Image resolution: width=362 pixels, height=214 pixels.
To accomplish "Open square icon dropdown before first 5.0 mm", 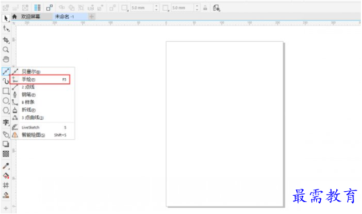I will pos(125,8).
